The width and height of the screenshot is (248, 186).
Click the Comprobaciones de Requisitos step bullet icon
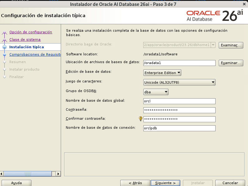(x=4, y=55)
